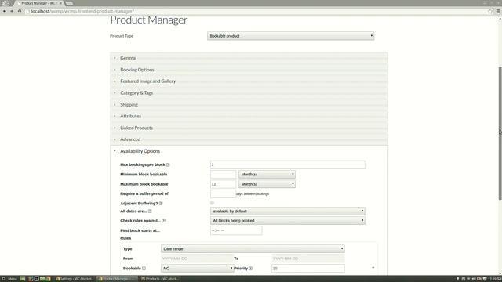Expand the Attributes section
The width and height of the screenshot is (502, 282).
(x=249, y=116)
